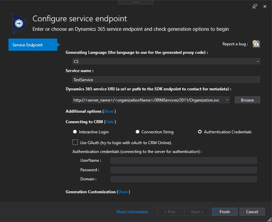Show the Additional options section
Viewport: 272px width, 222px height.
[109, 111]
